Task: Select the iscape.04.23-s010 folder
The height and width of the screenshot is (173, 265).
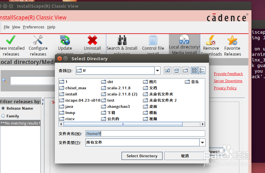Action: pos(80,100)
